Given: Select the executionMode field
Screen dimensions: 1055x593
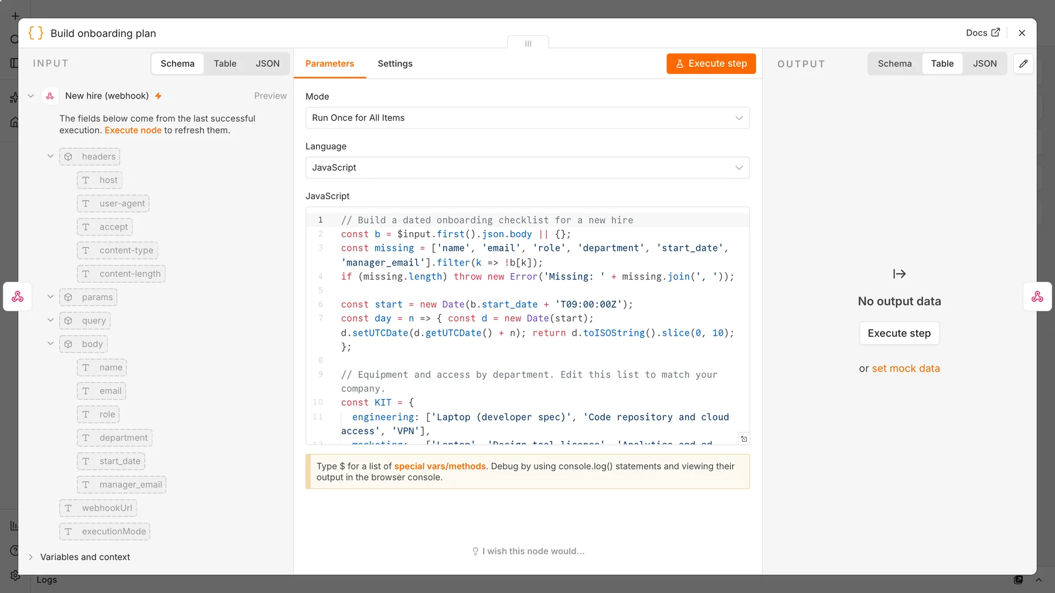Looking at the screenshot, I should (105, 531).
